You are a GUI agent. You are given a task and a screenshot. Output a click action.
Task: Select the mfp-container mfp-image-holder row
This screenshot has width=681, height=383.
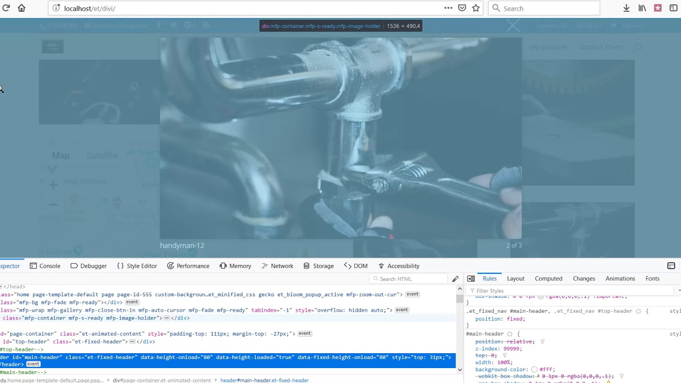pyautogui.click(x=228, y=318)
